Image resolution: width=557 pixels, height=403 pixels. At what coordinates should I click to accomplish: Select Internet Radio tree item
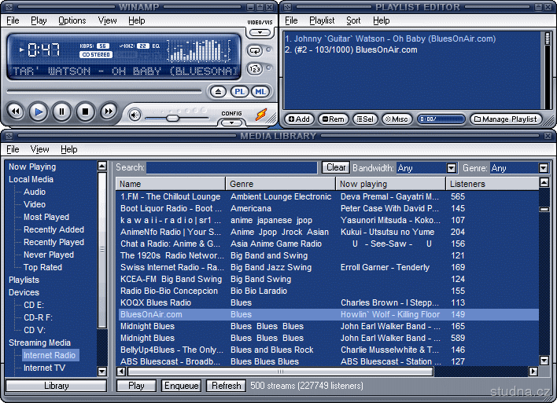point(50,355)
